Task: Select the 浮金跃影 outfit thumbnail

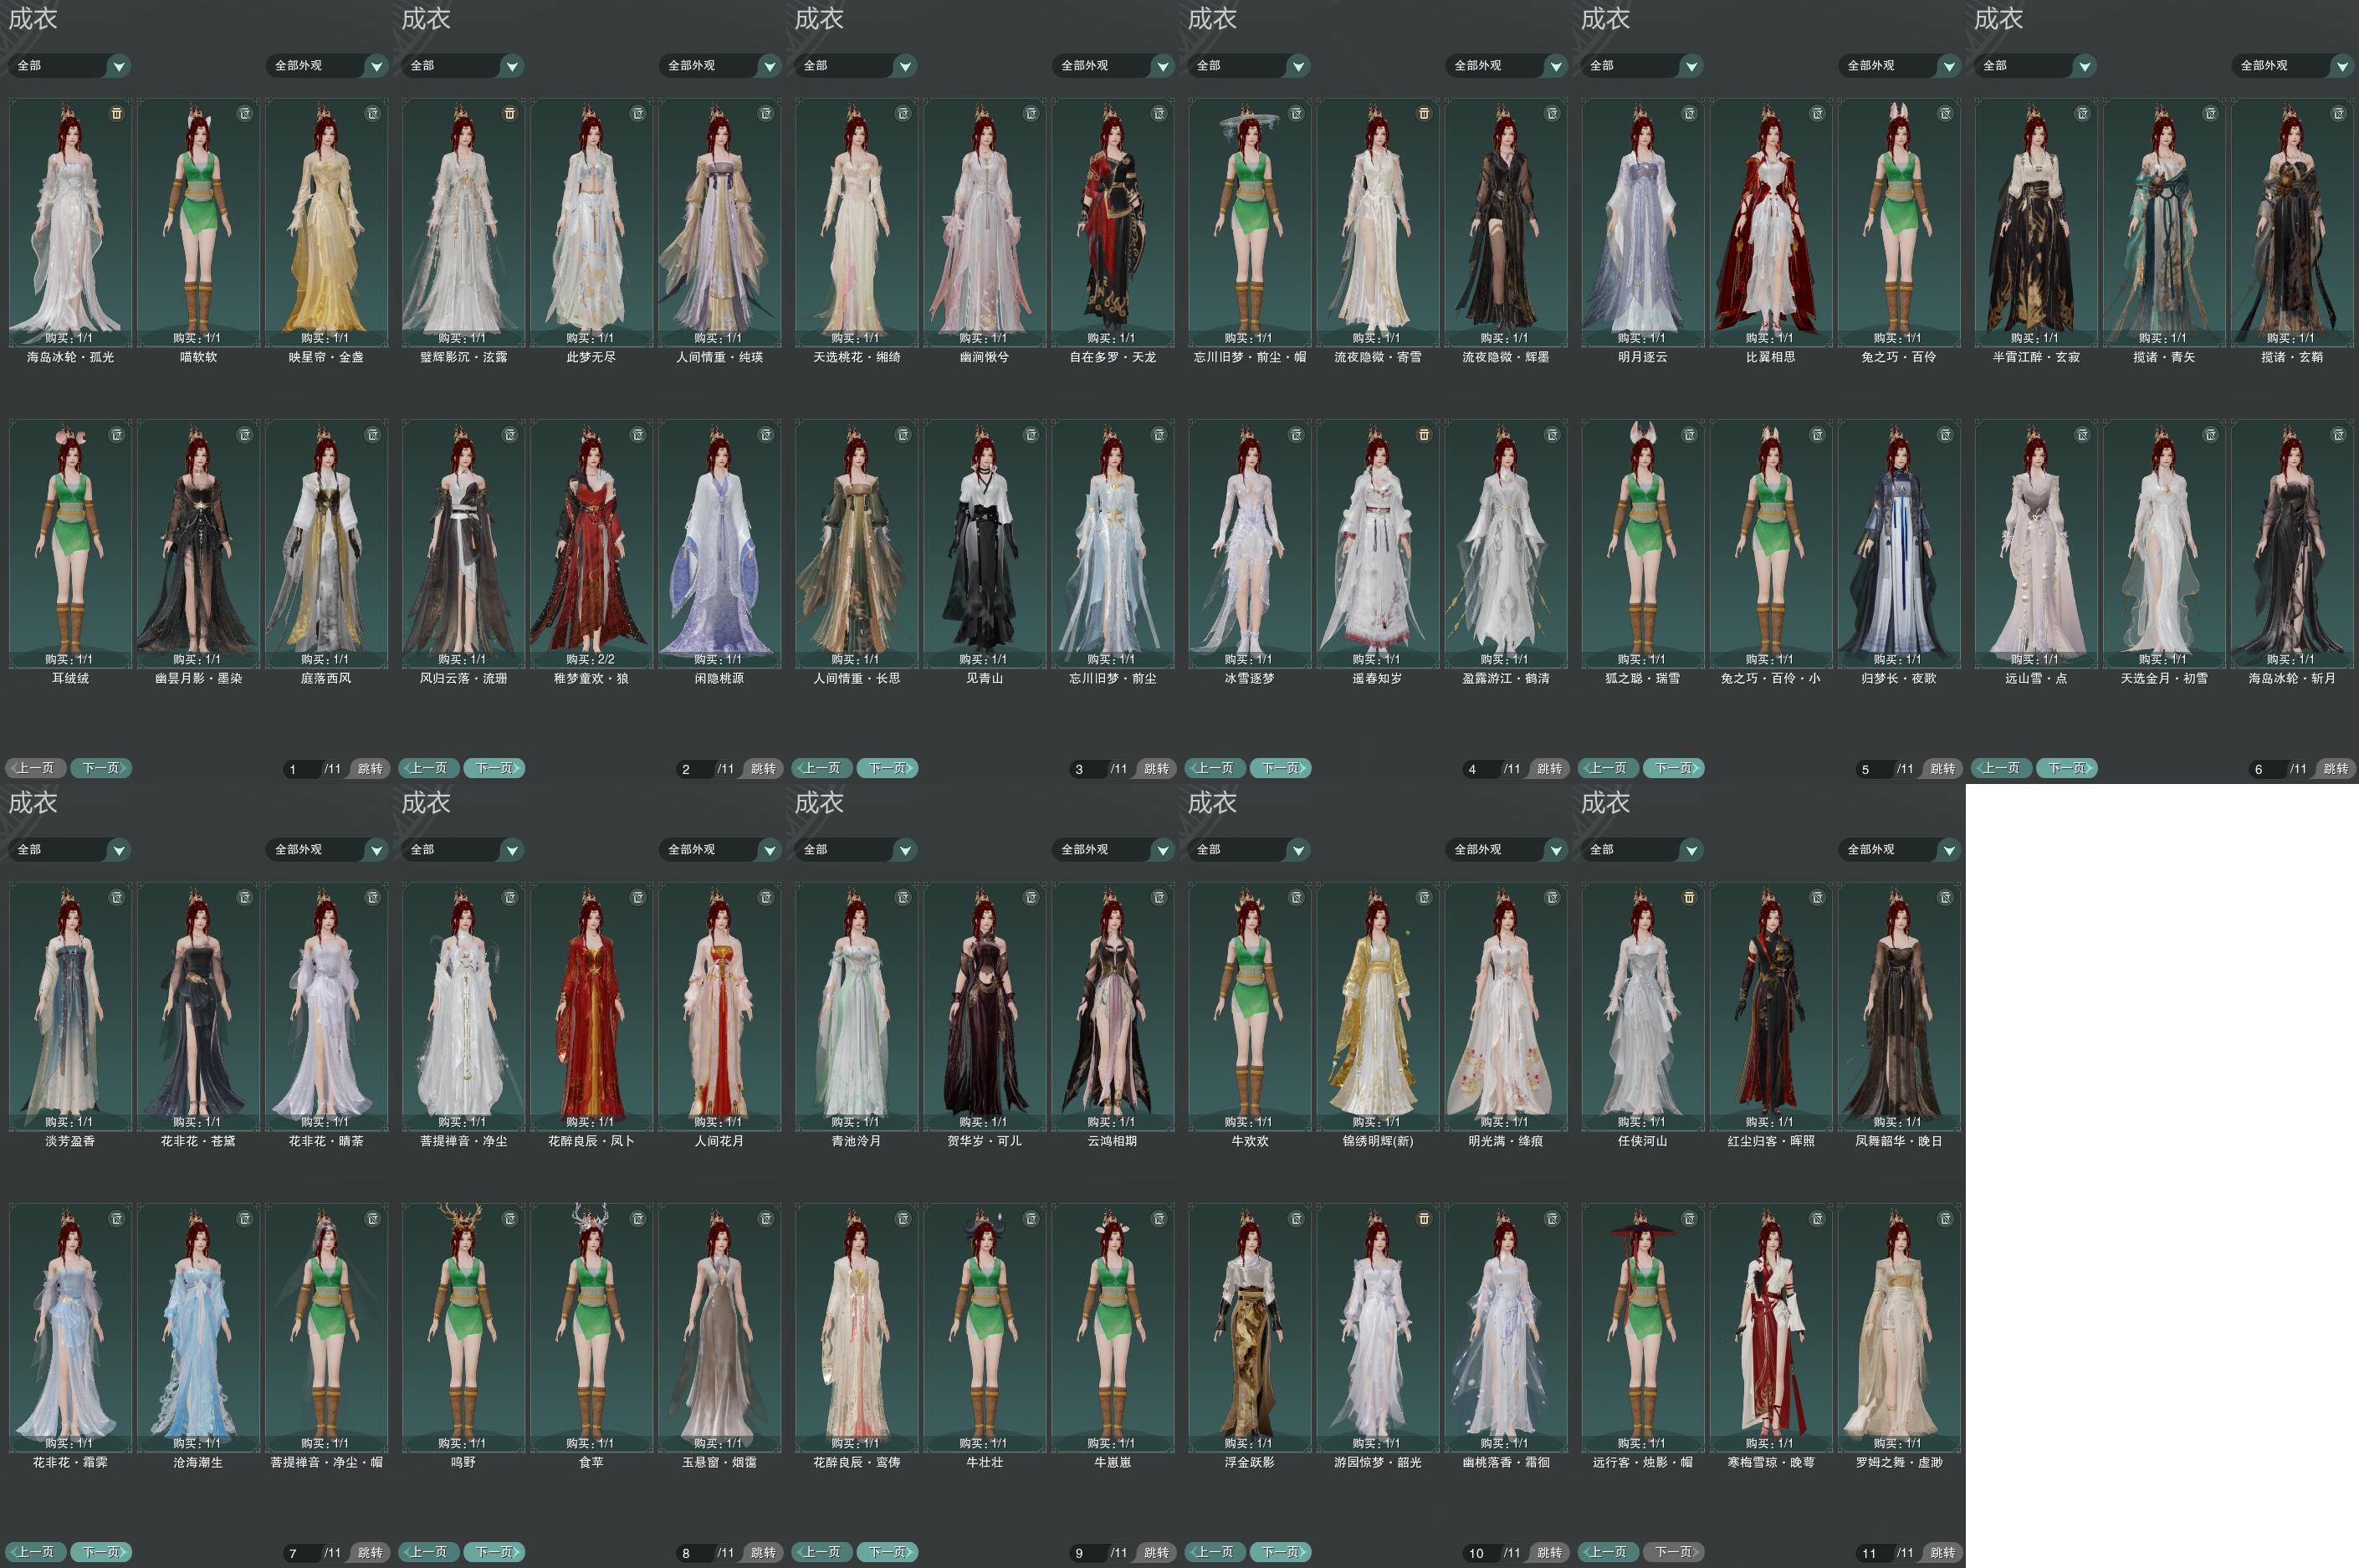Action: (x=1250, y=1328)
